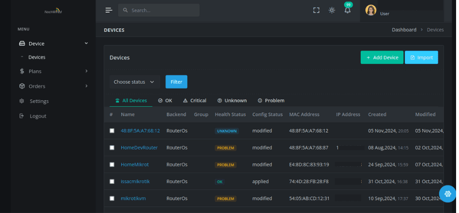Image resolution: width=459 pixels, height=213 pixels.
Task: Open the HomeMikrot device link
Action: tap(135, 165)
